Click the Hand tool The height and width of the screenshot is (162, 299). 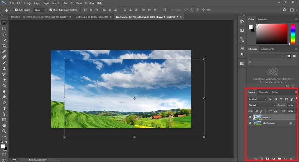(x=4, y=125)
